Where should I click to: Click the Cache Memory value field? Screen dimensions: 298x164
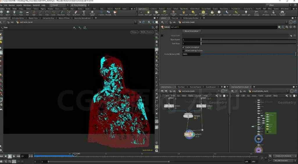[x=191, y=54]
